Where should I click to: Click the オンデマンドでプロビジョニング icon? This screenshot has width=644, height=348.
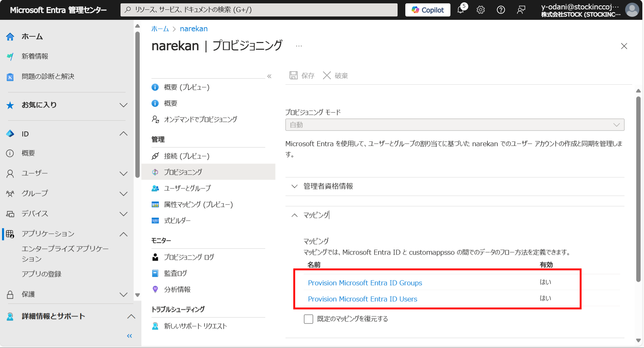(x=155, y=119)
